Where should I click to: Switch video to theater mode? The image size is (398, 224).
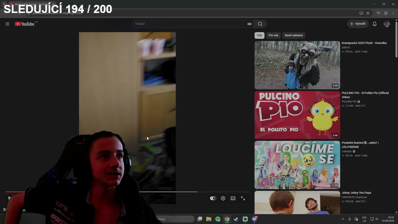tap(233, 198)
